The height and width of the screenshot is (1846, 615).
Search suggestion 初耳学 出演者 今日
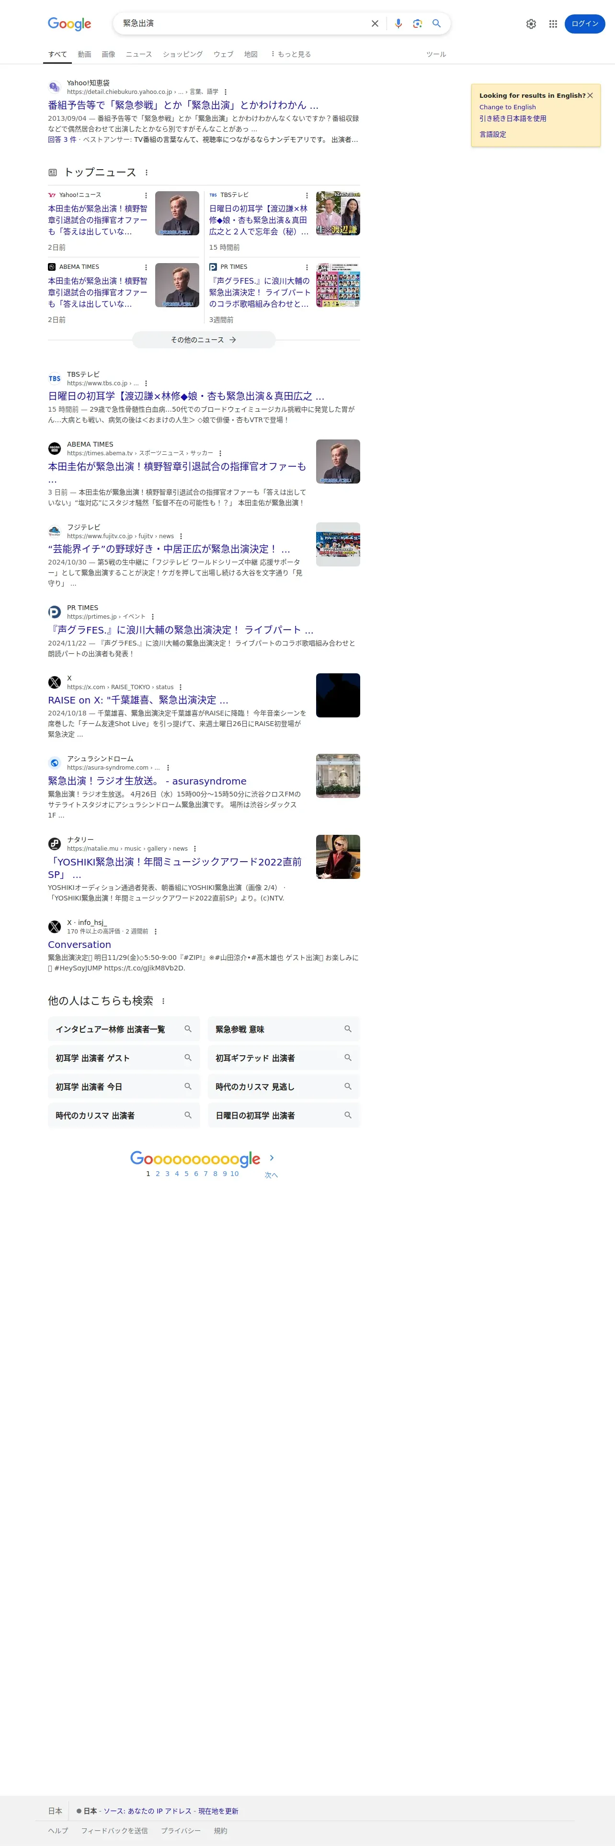[124, 1086]
